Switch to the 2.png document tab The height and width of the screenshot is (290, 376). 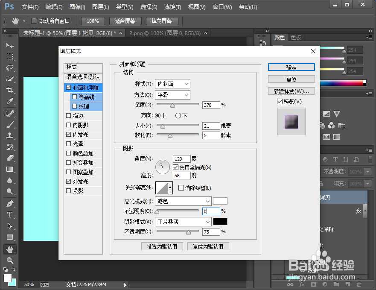tap(165, 33)
